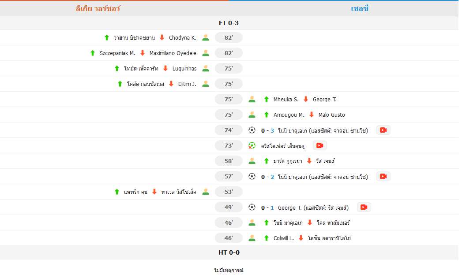Select player name Szczepaniak M.

coord(117,53)
